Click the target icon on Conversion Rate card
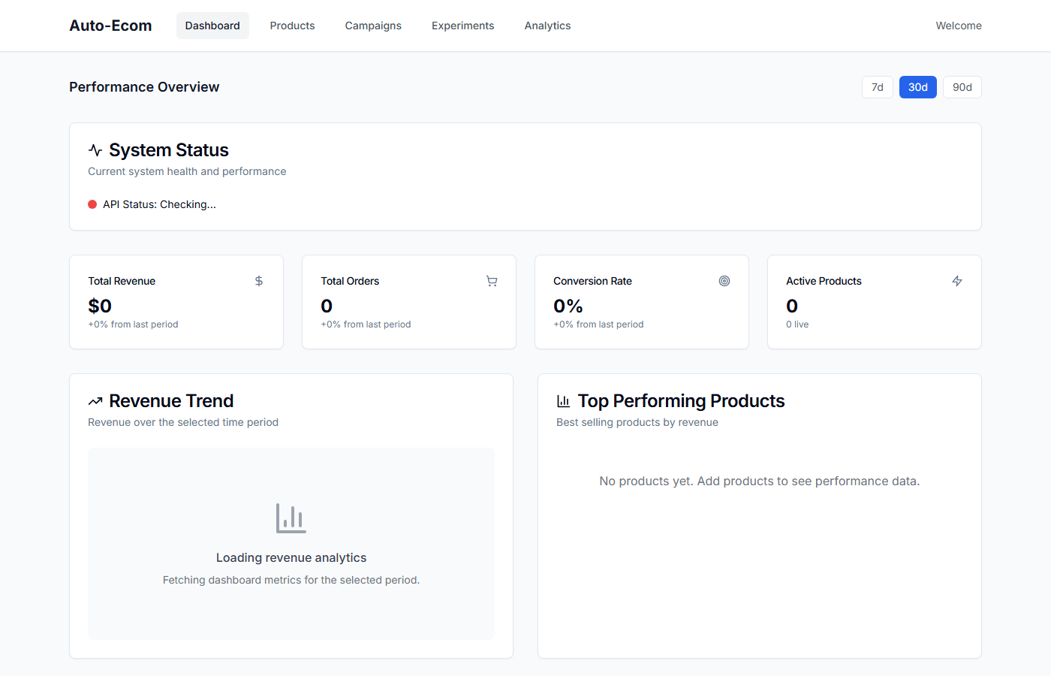Viewport: 1051px width, 676px height. click(724, 280)
